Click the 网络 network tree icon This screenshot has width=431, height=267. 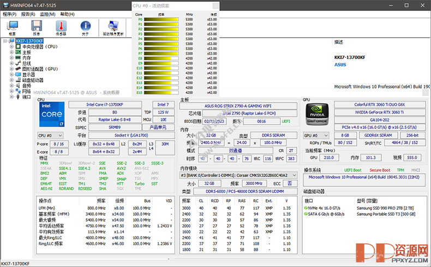(18, 91)
